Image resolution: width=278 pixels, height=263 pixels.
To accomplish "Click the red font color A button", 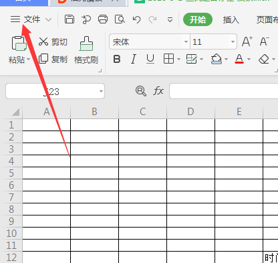I will 239,60.
